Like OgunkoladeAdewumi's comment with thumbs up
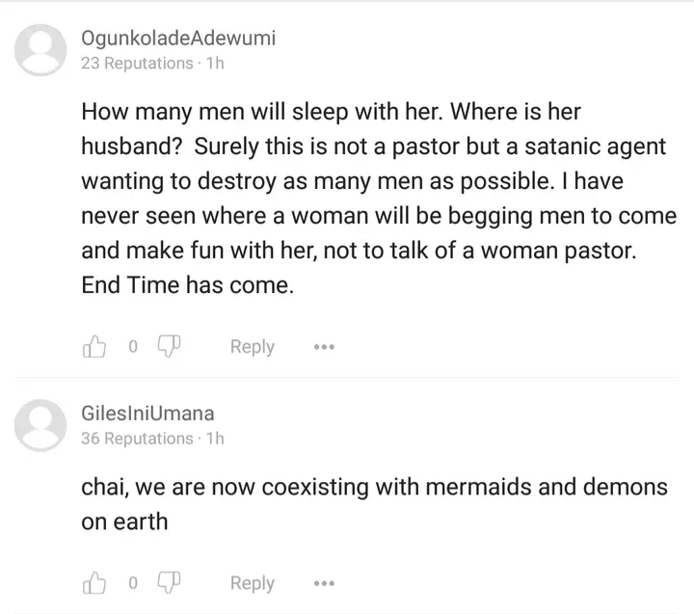 coord(94,346)
